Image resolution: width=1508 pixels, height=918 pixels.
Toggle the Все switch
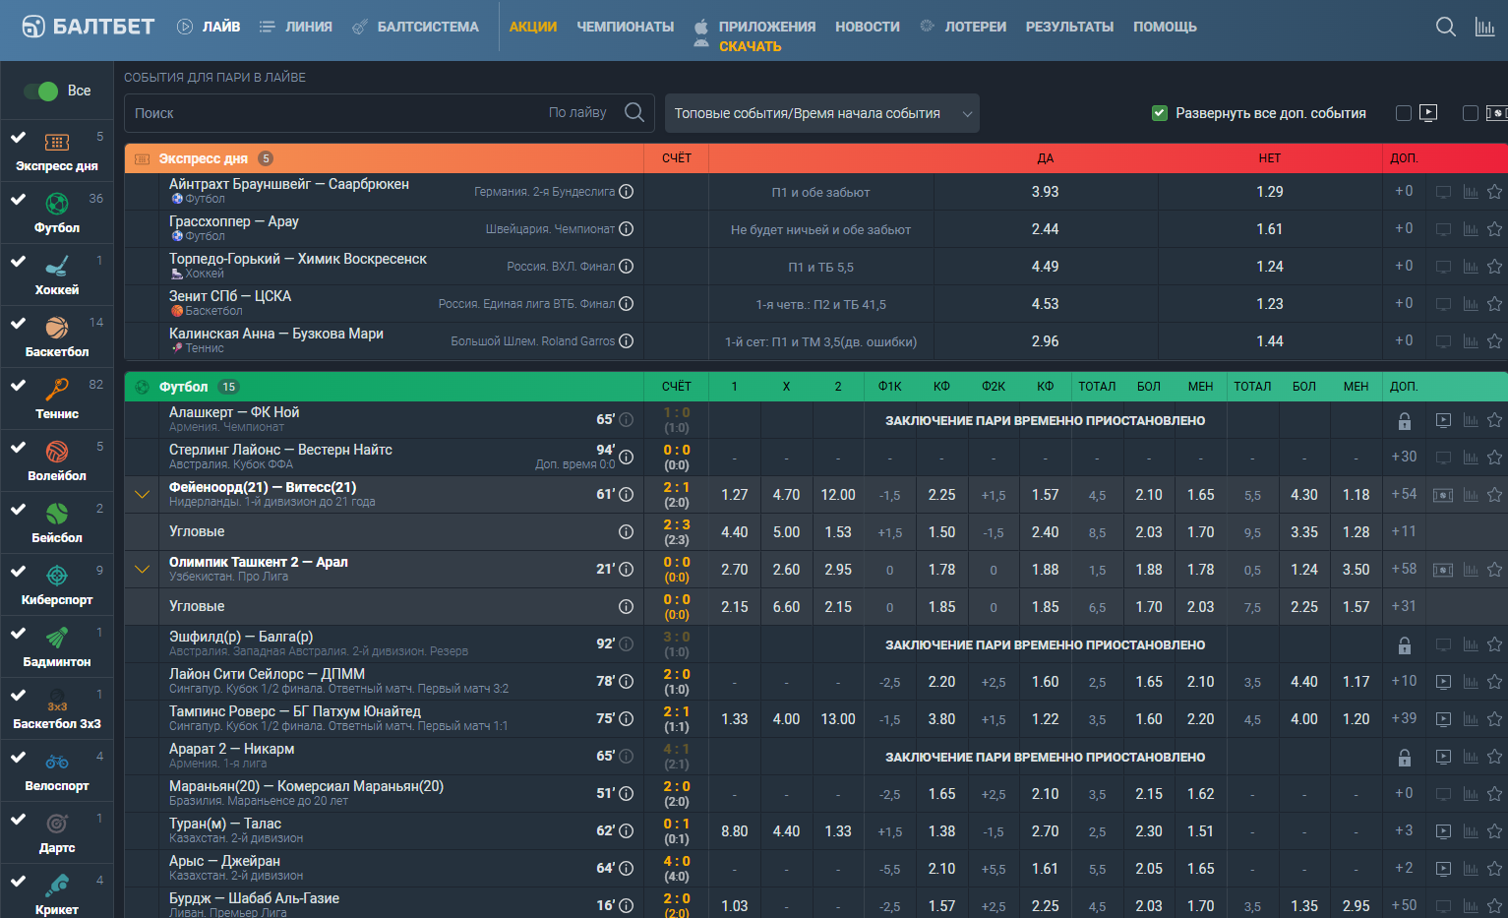pos(41,91)
